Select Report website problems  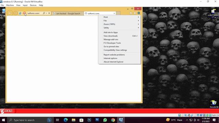pos(119,55)
